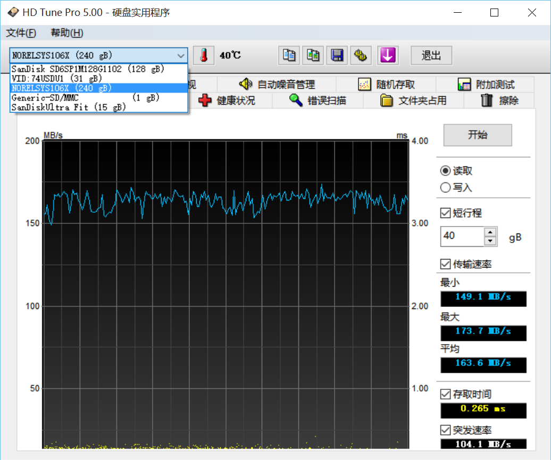This screenshot has height=460, width=551.
Task: Collapse the drive selection dropdown arrow
Action: coord(181,55)
